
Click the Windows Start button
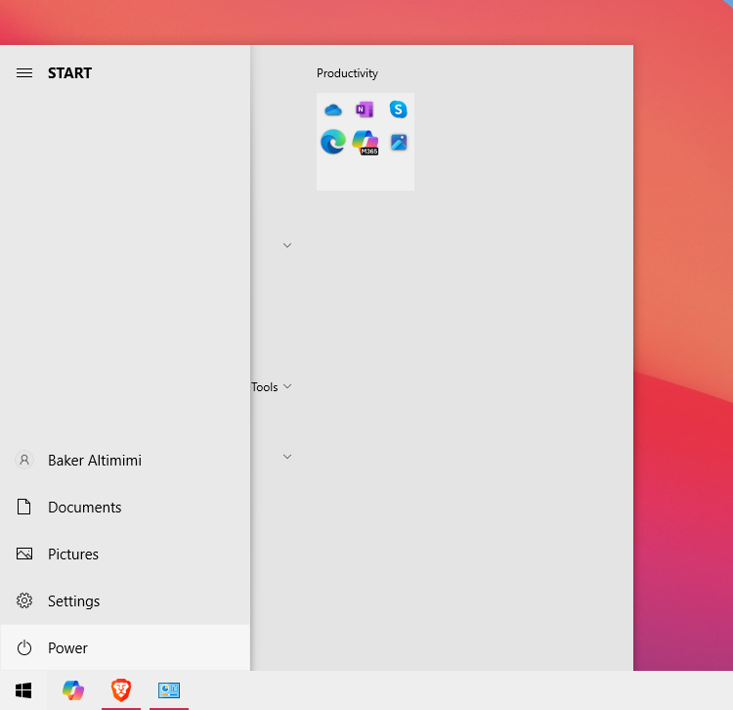coord(23,690)
